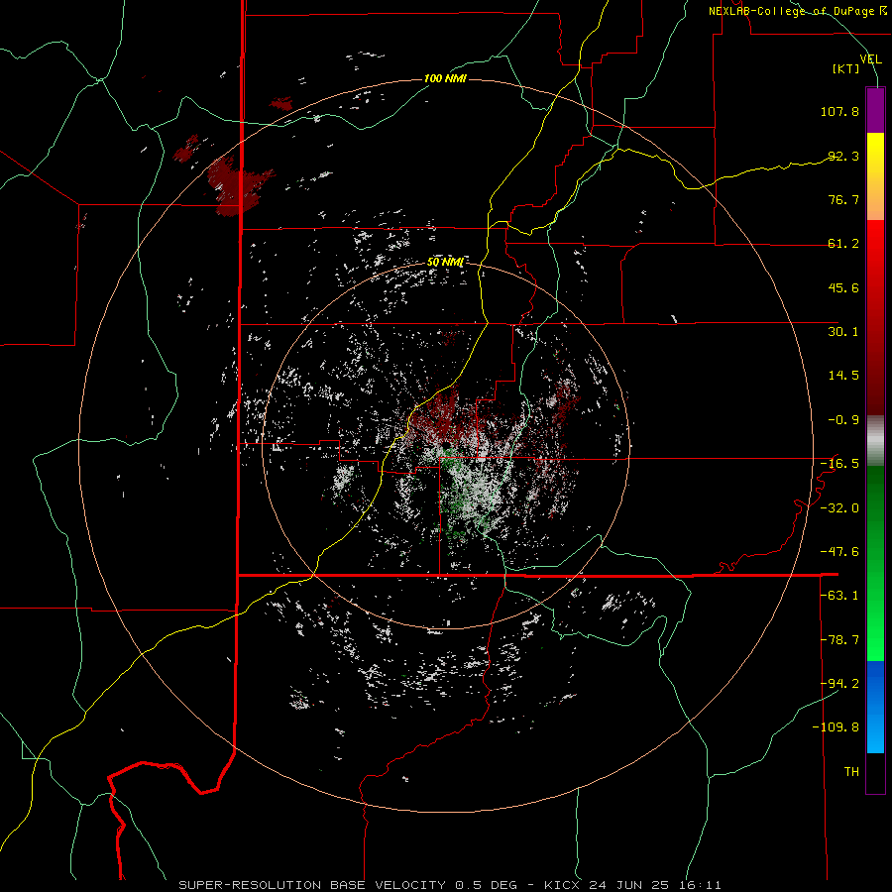892x892 pixels.
Task: Select the -47.6 velocity scale value
Action: [839, 552]
